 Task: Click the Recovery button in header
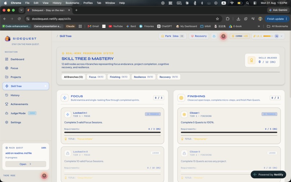tap(199, 36)
